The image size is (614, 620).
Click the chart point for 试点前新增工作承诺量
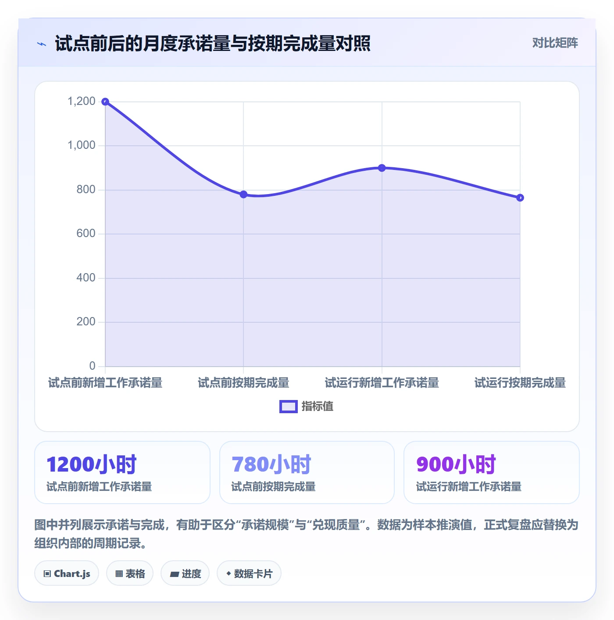(x=105, y=102)
